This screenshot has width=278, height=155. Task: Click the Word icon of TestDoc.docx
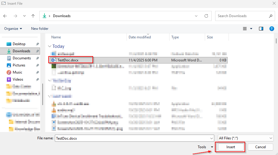click(54, 60)
